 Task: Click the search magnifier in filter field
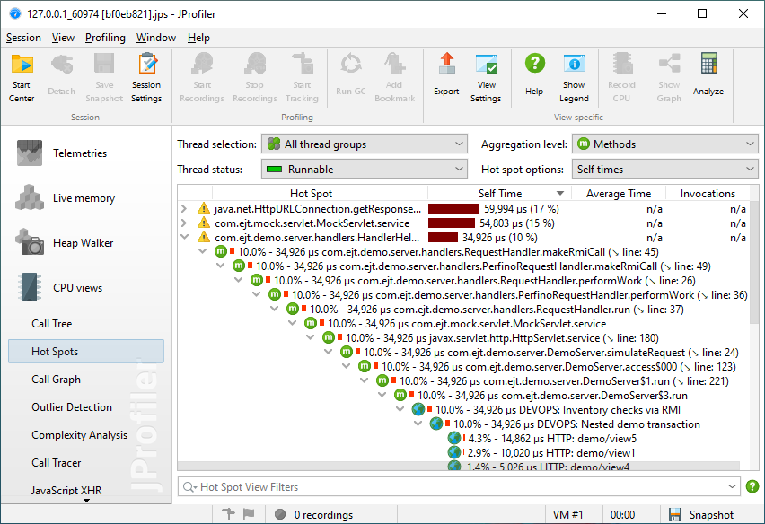pos(189,487)
